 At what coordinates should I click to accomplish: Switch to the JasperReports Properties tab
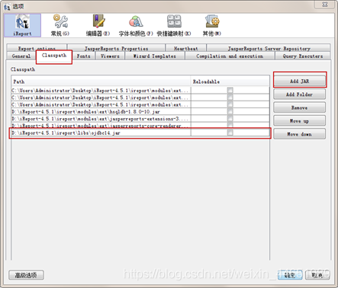pos(116,48)
